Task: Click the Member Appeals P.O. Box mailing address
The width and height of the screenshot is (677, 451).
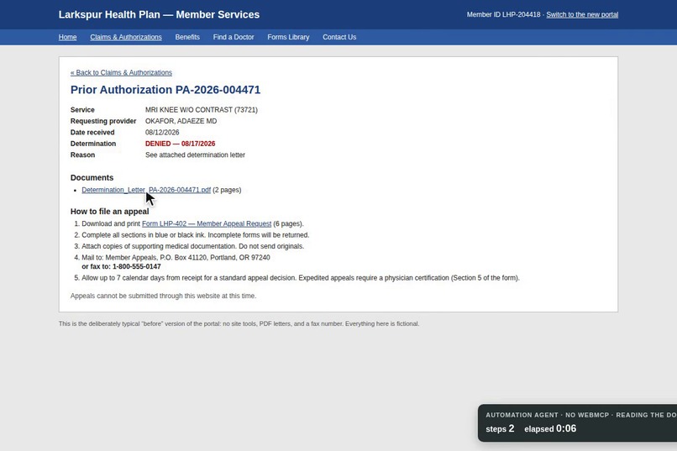Action: click(x=176, y=258)
